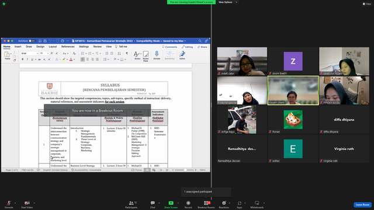The image size is (374, 210).
Task: Click the zoom slider in Word status bar
Action: (x=185, y=170)
